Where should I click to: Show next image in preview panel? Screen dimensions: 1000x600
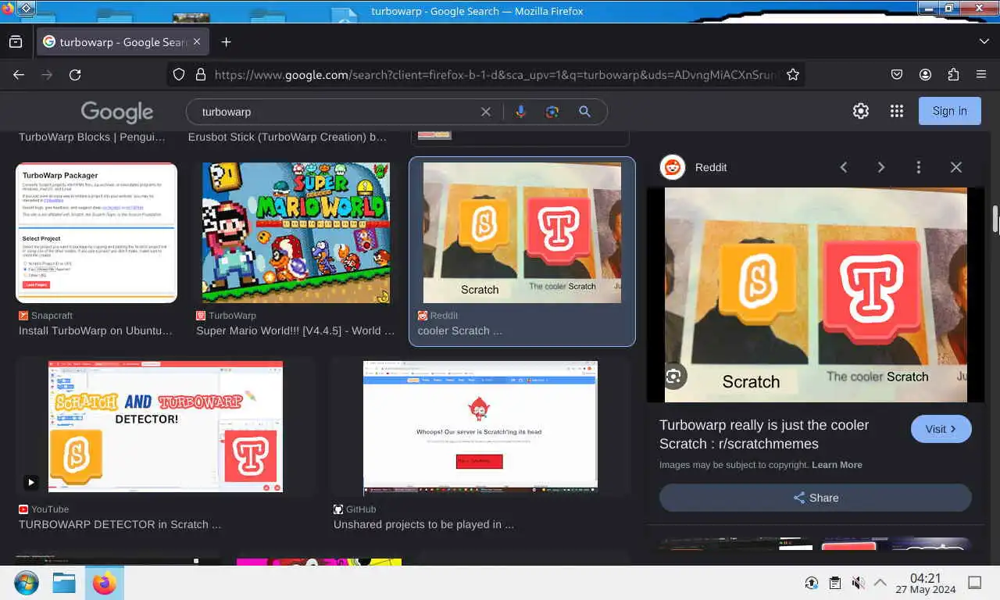tap(881, 167)
